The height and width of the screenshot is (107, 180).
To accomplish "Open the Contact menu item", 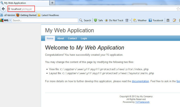I will 72,38.
